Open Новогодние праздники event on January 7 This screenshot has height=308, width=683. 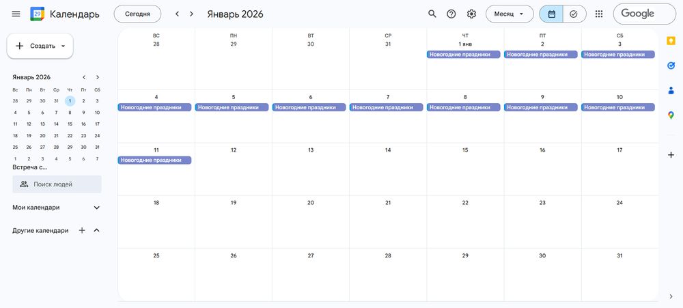(386, 107)
